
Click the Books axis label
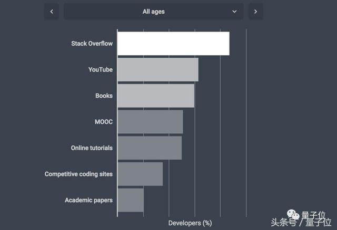[104, 96]
